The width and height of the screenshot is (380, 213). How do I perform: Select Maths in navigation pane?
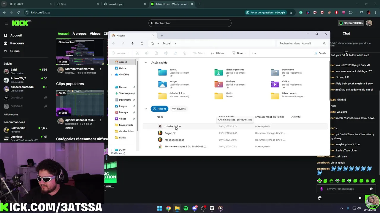pos(122,138)
